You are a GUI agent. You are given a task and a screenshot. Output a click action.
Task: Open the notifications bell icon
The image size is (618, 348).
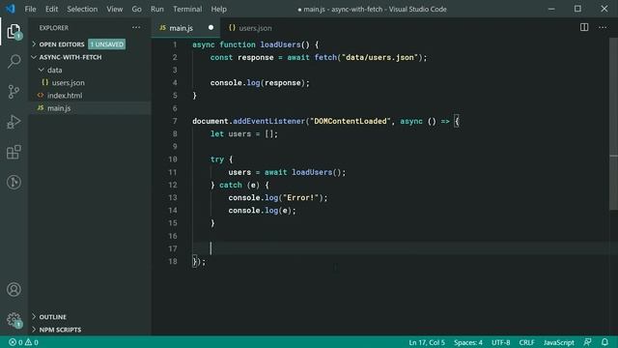[605, 342]
